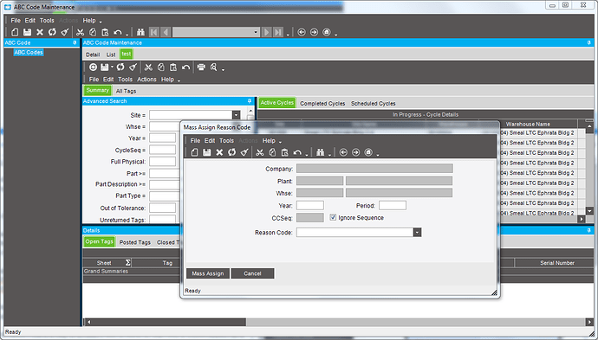Click Clear broom icon in main toolbar

click(65, 32)
